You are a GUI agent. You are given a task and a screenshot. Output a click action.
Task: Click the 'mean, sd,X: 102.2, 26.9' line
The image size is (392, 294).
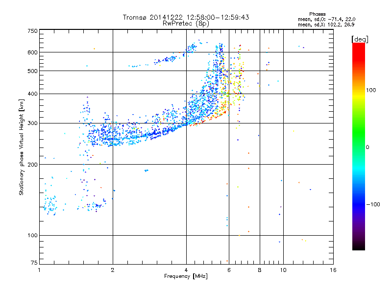tap(326, 25)
